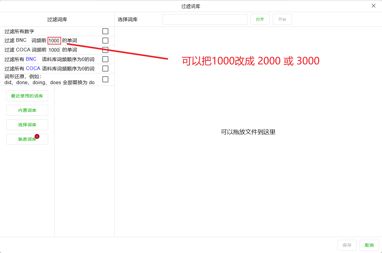Click the 可以拖放文件到这里 drop area

[x=247, y=132]
